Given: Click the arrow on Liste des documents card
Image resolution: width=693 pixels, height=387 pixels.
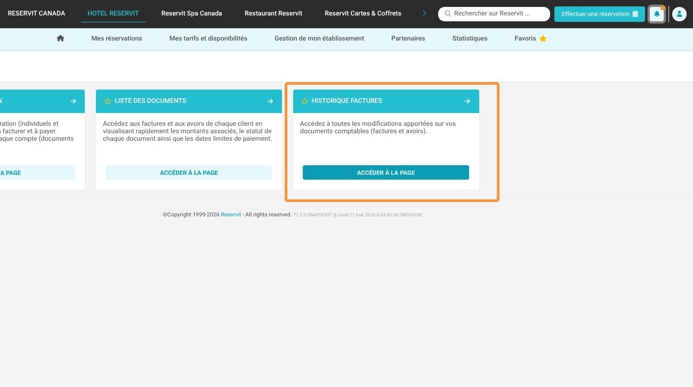Looking at the screenshot, I should click(270, 101).
